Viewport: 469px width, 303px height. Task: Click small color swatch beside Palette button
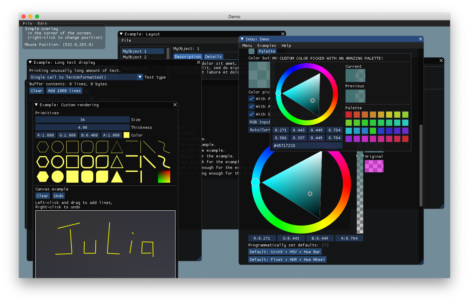pos(251,51)
